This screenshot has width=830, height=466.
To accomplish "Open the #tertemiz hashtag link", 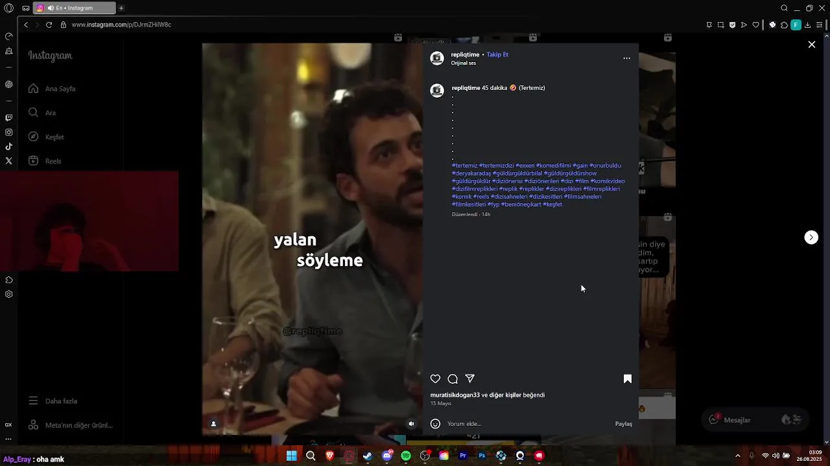I will (x=464, y=165).
